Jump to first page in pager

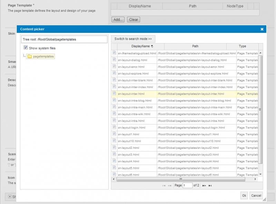[x=164, y=185]
